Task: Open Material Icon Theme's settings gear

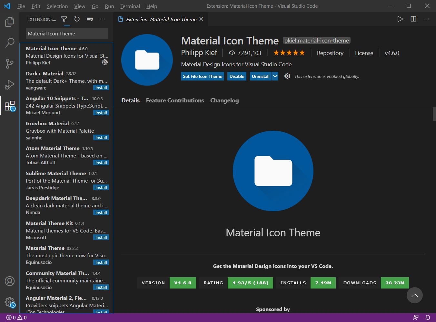Action: 105,62
